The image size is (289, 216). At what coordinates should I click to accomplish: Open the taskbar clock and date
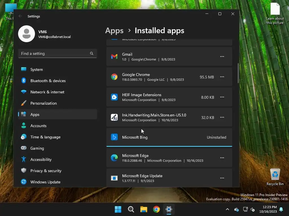pos(268,209)
